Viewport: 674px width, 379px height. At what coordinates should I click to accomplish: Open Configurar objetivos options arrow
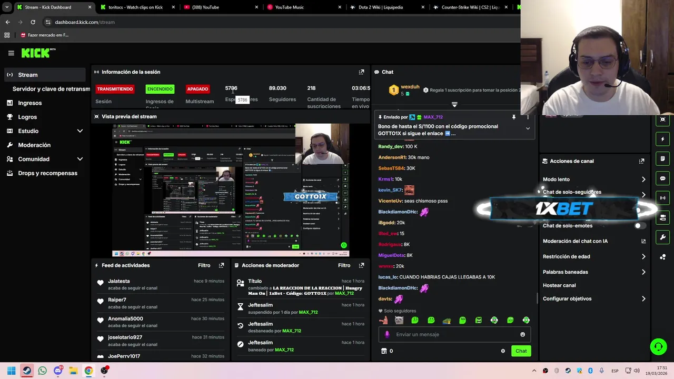643,299
